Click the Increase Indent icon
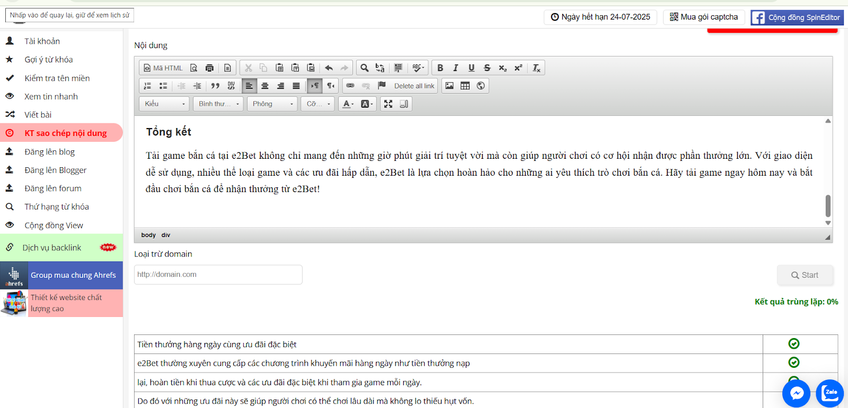This screenshot has width=848, height=408. point(197,86)
